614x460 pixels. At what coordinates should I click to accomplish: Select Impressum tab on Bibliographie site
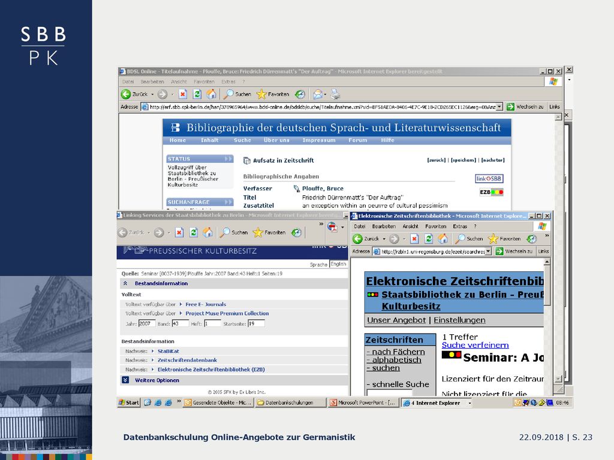[319, 140]
